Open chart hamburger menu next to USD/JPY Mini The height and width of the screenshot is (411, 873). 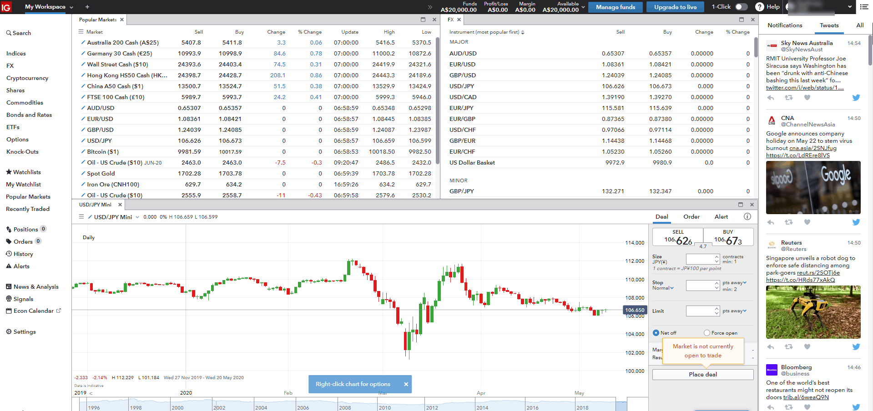[x=81, y=217]
